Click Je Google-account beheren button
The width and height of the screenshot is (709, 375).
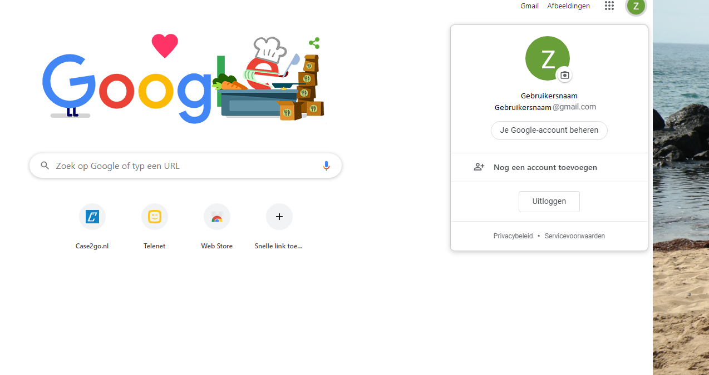549,131
